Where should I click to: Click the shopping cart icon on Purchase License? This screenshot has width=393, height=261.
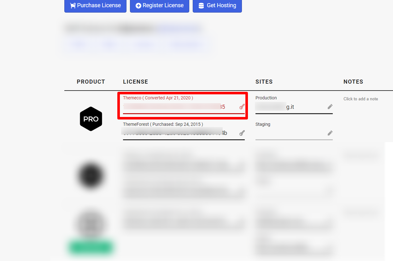(73, 6)
